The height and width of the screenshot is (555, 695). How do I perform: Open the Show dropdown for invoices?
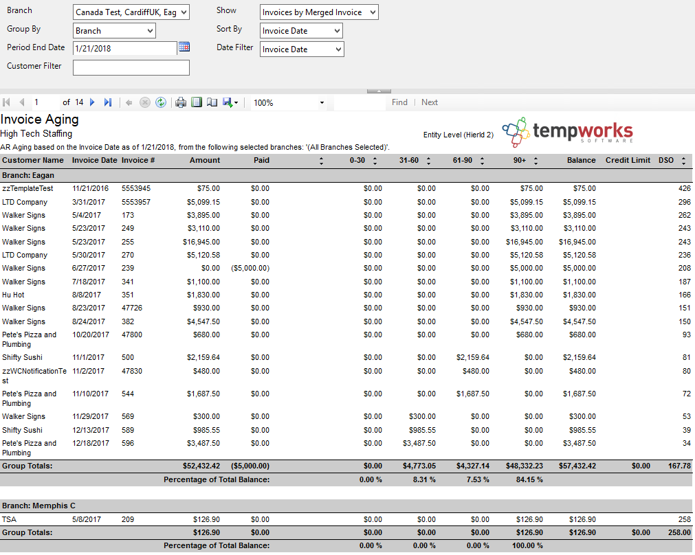[x=372, y=12]
